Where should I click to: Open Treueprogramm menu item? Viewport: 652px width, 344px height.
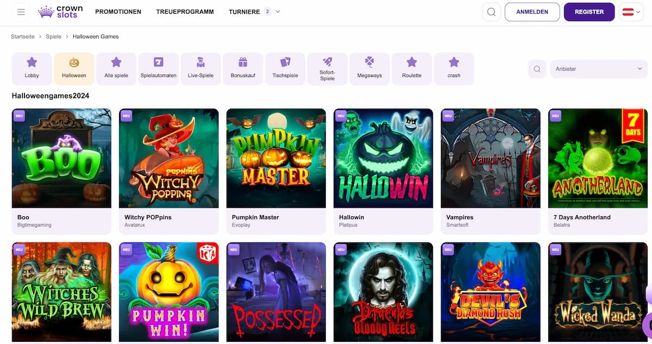pos(185,11)
